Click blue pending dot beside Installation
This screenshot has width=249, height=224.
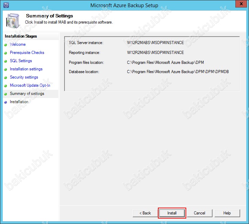coord(5,102)
